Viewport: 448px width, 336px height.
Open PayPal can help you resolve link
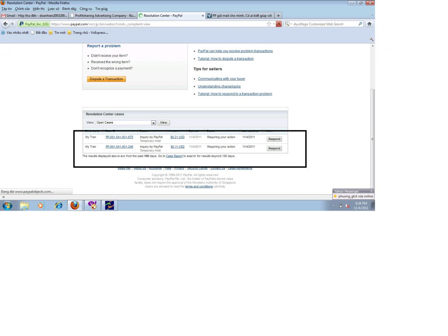point(235,51)
